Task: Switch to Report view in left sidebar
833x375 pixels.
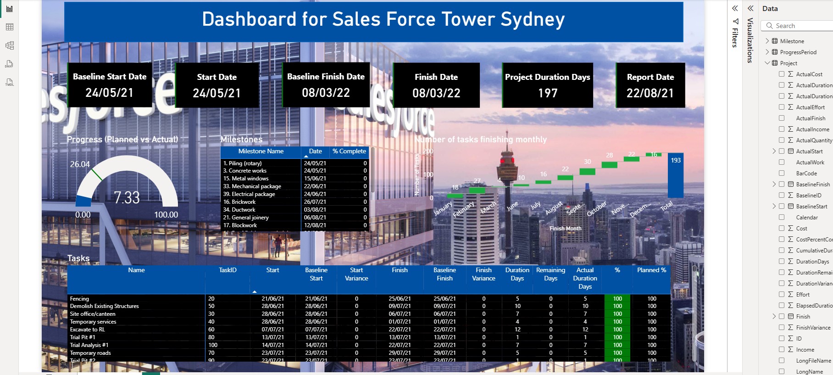Action: coord(9,9)
